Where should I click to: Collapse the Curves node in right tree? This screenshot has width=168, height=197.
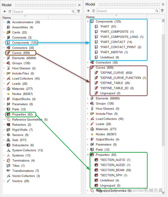(x=88, y=68)
